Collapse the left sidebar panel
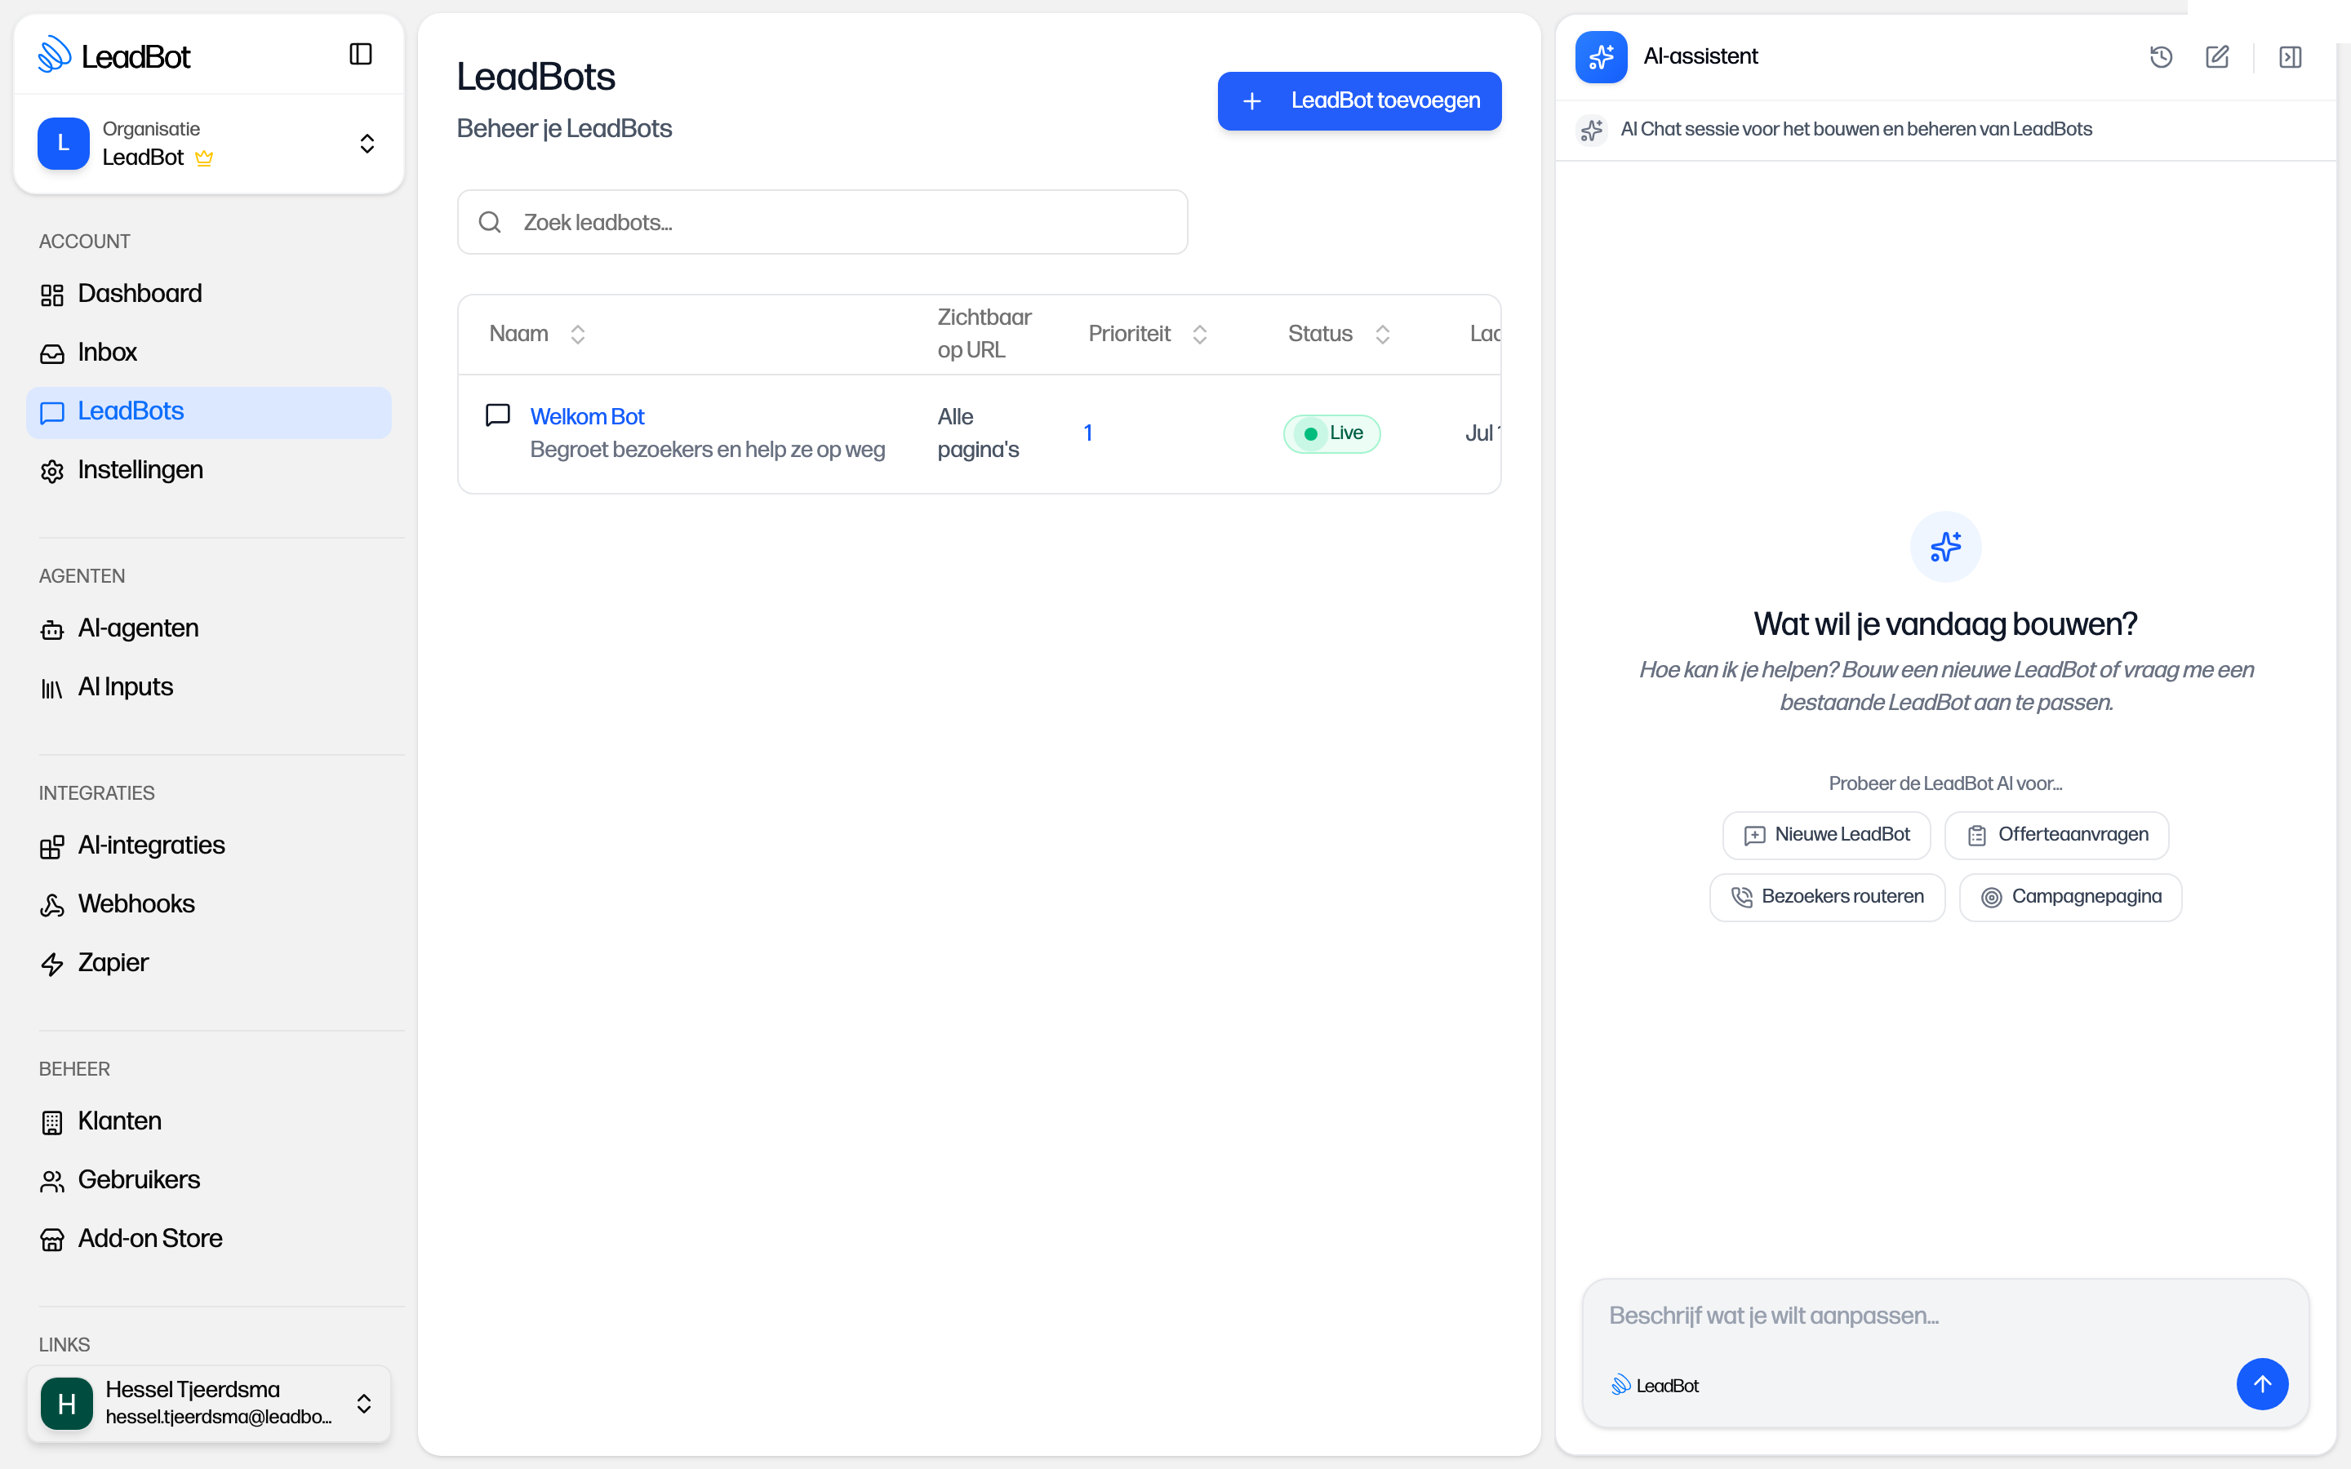Viewport: 2351px width, 1469px height. [x=361, y=55]
